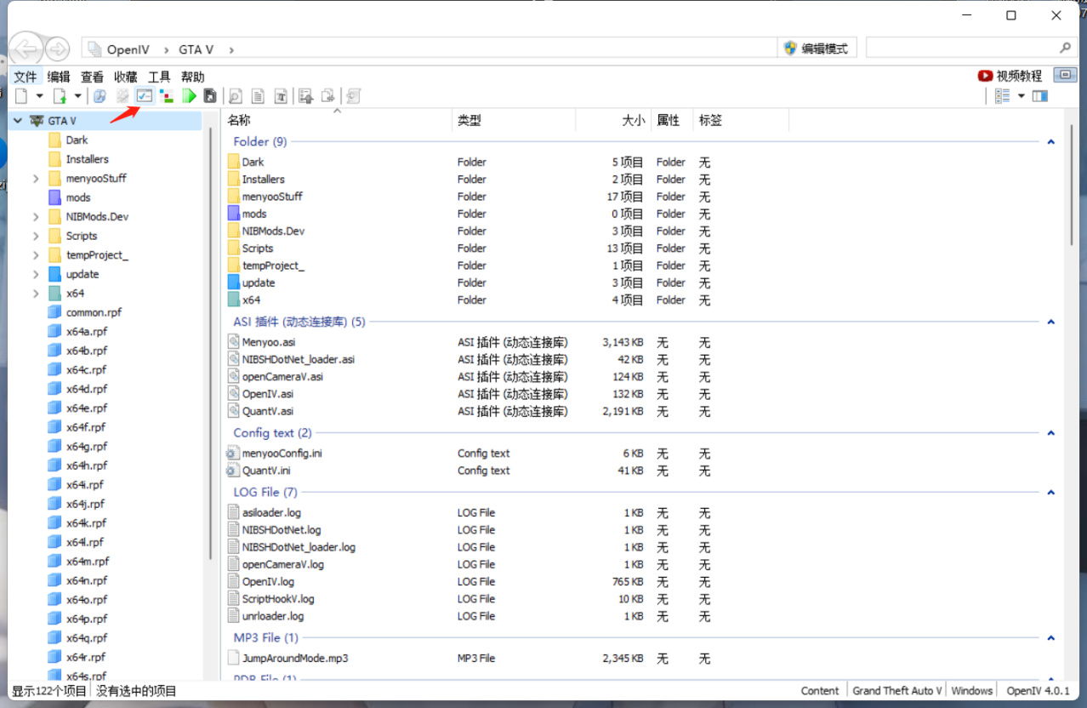The height and width of the screenshot is (708, 1087).
Task: Select OpenIV.log in the file list
Action: pyautogui.click(x=268, y=582)
